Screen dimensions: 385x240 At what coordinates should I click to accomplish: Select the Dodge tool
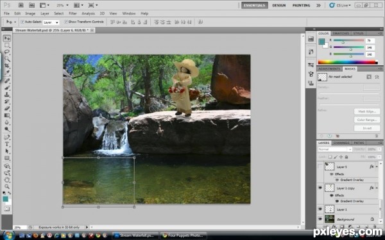pyautogui.click(x=7, y=129)
